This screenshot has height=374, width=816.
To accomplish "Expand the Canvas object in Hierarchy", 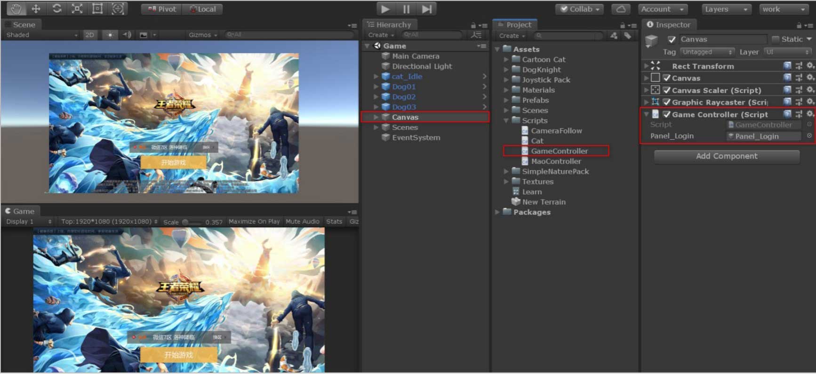I will pos(376,117).
